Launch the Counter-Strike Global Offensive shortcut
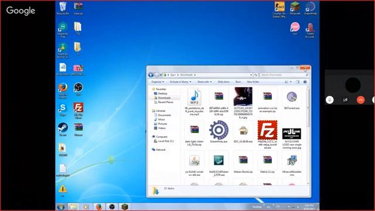 tap(279, 9)
